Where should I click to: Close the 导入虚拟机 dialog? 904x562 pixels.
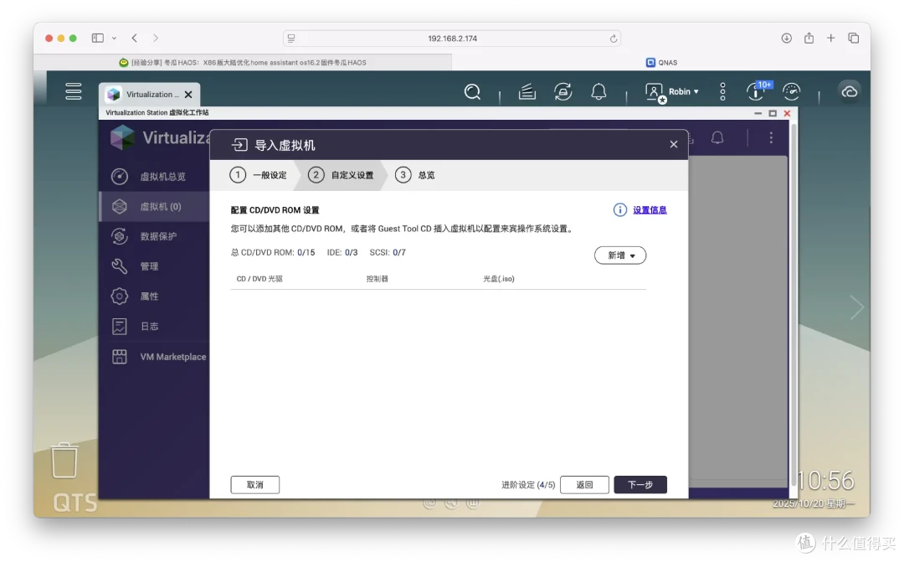click(x=673, y=144)
